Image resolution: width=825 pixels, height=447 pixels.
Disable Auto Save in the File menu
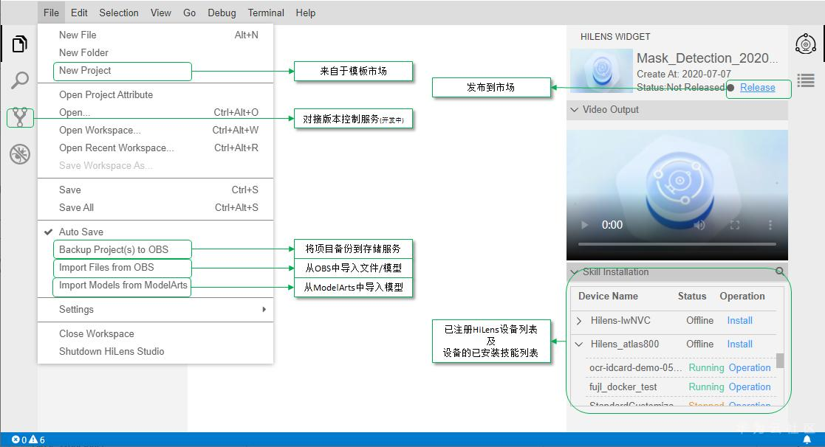[x=81, y=232]
